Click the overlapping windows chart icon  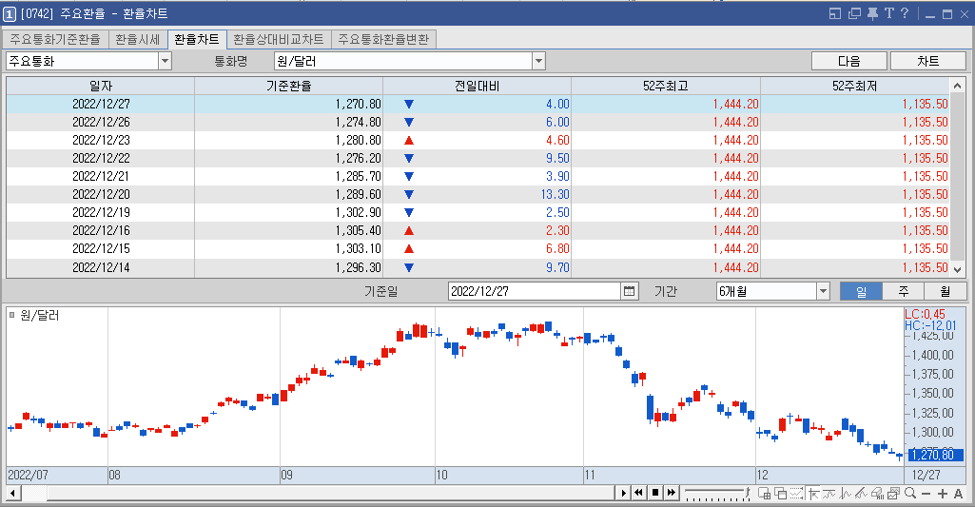pyautogui.click(x=780, y=494)
